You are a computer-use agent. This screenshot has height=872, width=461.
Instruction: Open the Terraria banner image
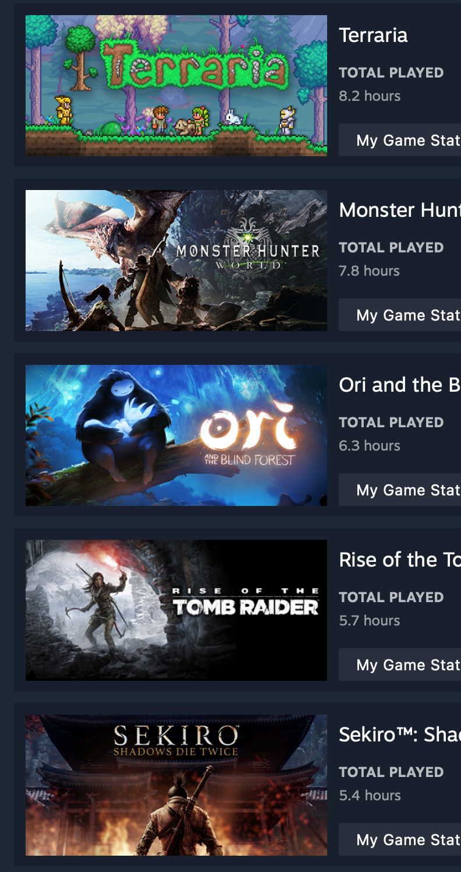(x=176, y=86)
